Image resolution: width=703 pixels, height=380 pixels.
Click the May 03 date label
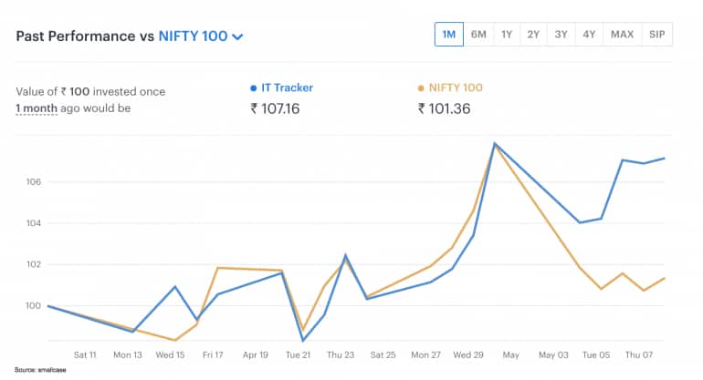click(x=553, y=354)
